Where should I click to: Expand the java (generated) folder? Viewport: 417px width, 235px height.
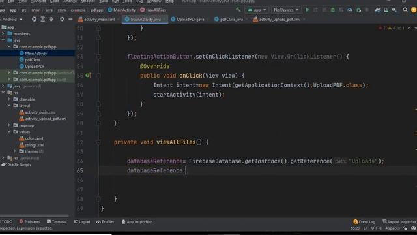click(3, 86)
